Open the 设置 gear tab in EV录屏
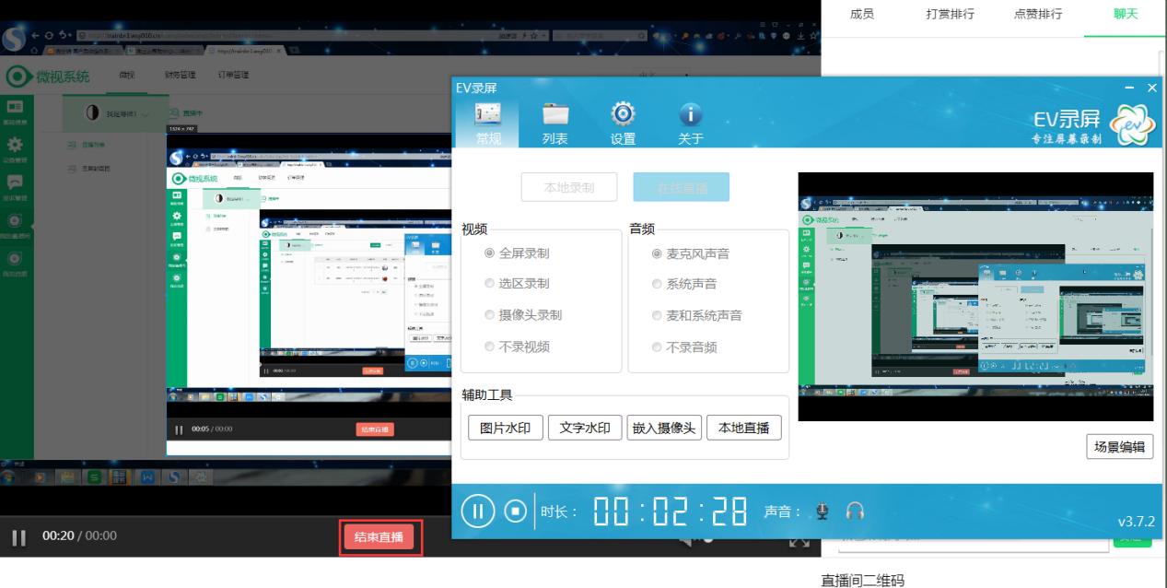 pyautogui.click(x=624, y=123)
